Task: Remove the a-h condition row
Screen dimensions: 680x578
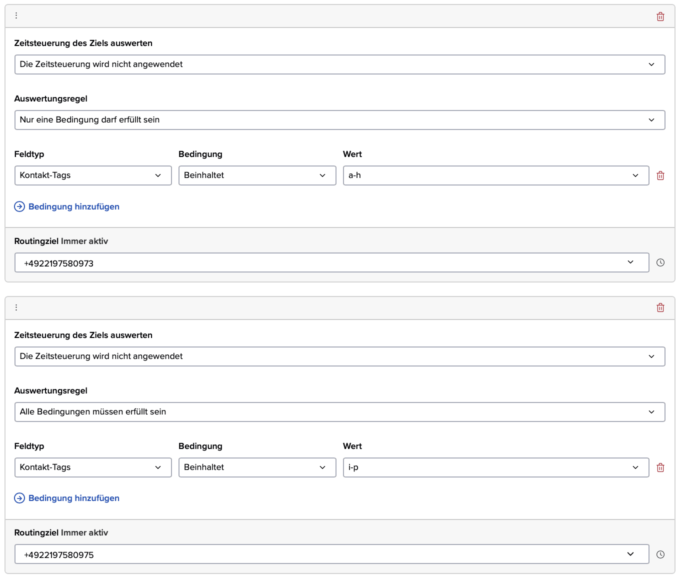Action: [660, 175]
